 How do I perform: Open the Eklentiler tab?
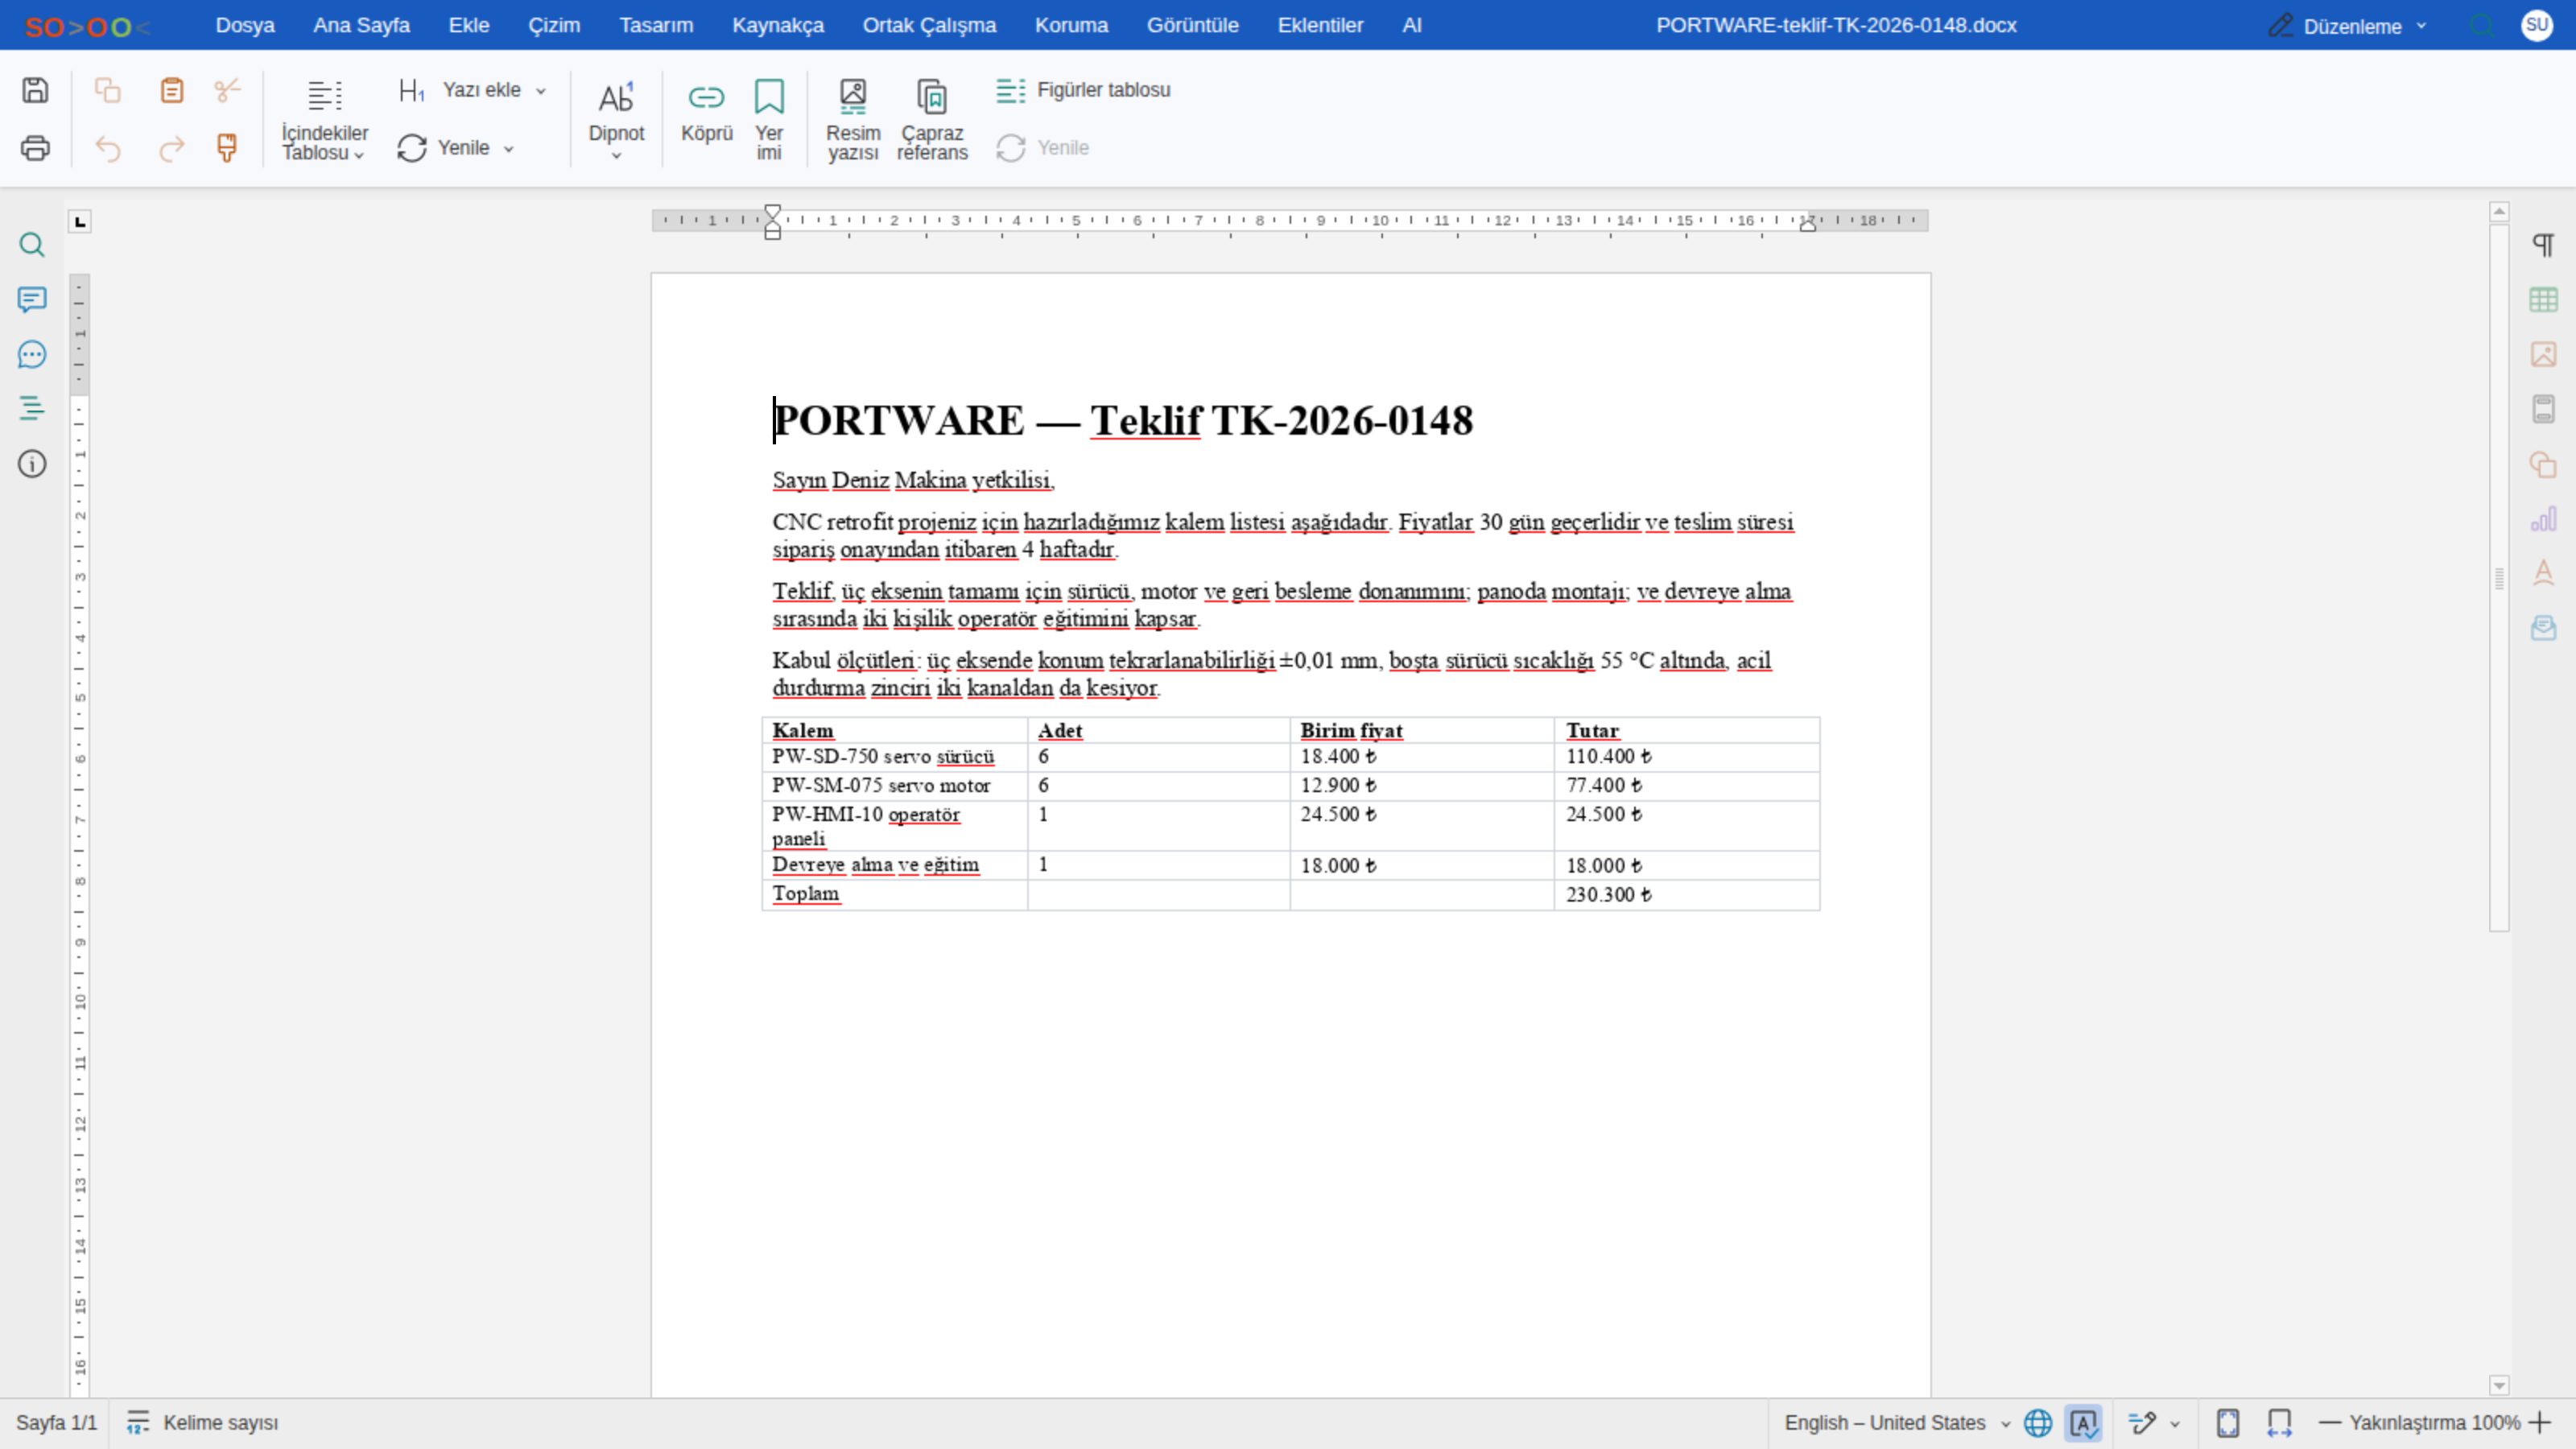1320,25
